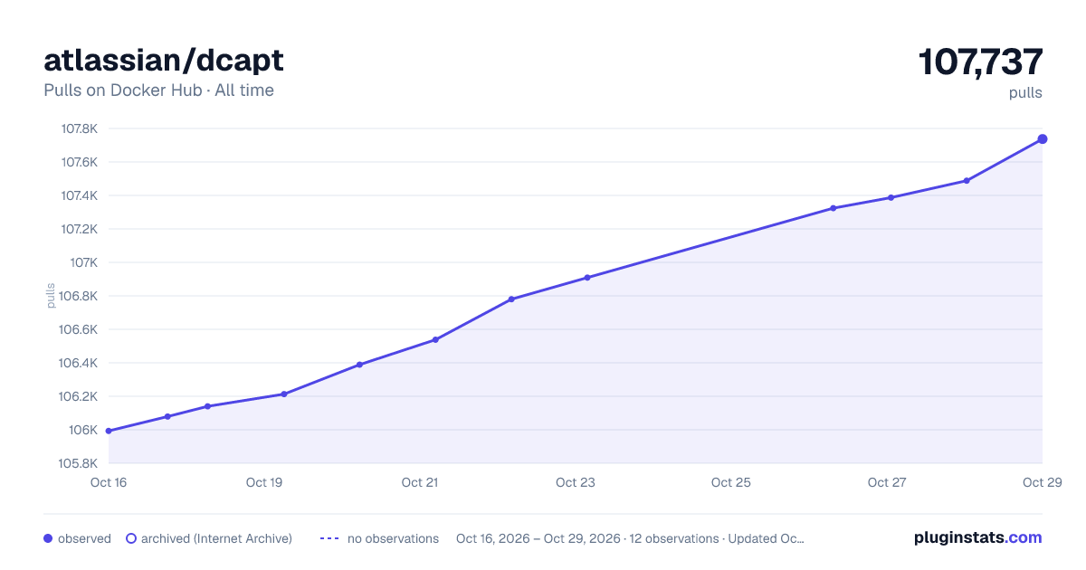This screenshot has width=1086, height=570.
Task: Click the Oct 29 x-axis label
Action: coord(1041,482)
